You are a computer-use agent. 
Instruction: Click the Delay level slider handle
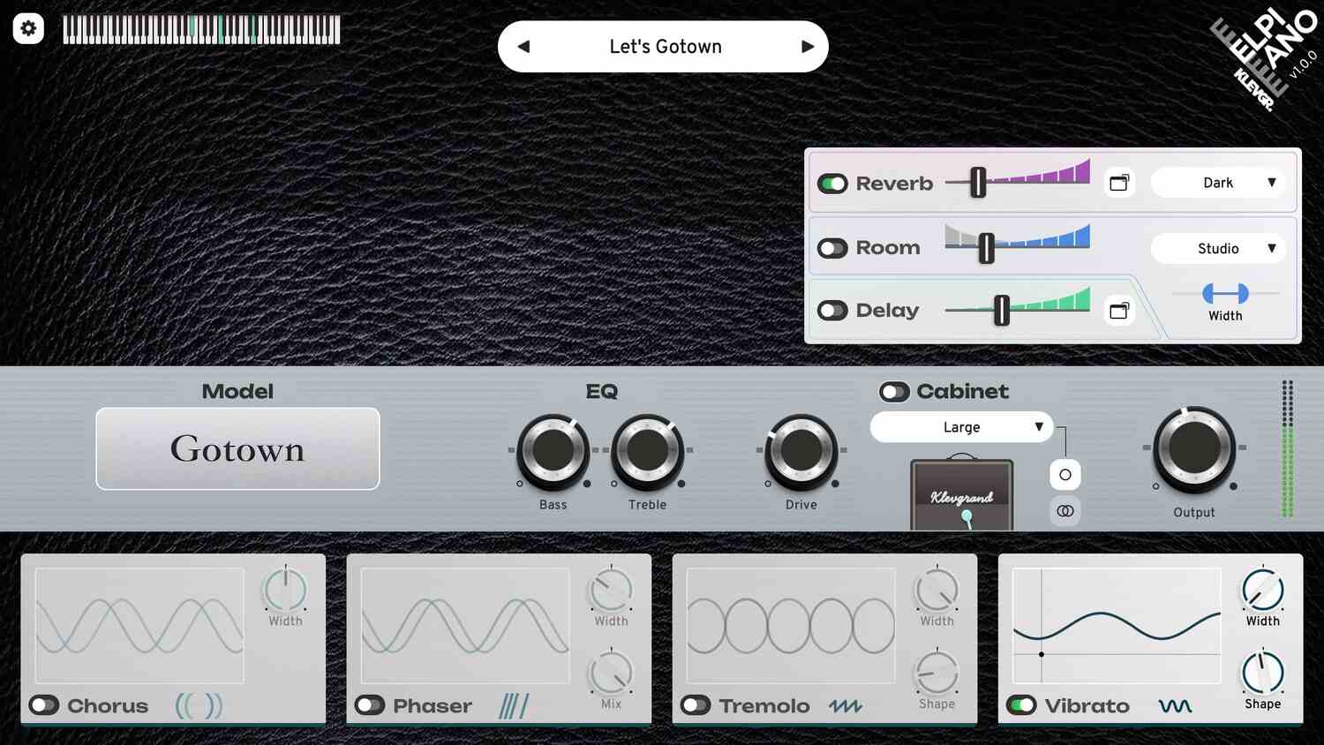[x=1001, y=311]
